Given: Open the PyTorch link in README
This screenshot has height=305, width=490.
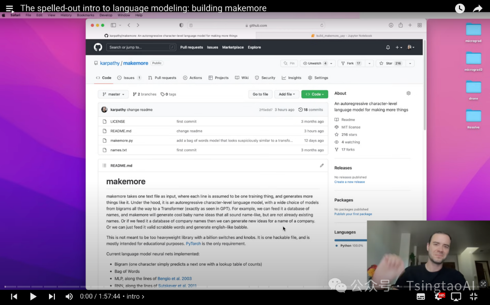Looking at the screenshot, I should [x=193, y=244].
